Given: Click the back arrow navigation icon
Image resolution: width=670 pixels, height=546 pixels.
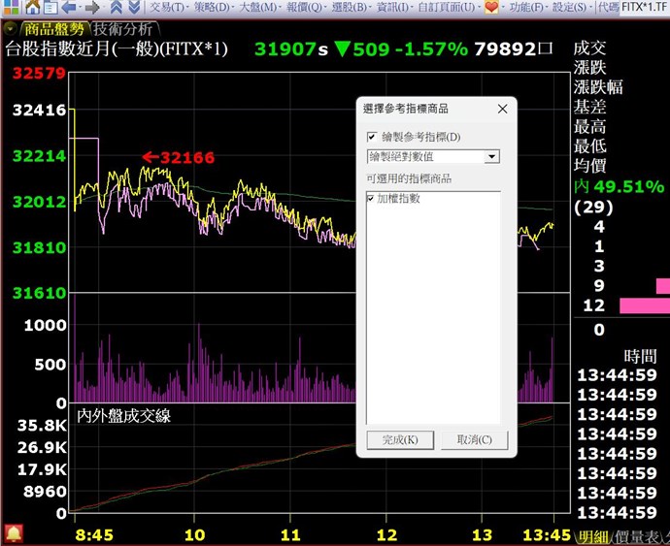Looking at the screenshot, I should tap(70, 8).
